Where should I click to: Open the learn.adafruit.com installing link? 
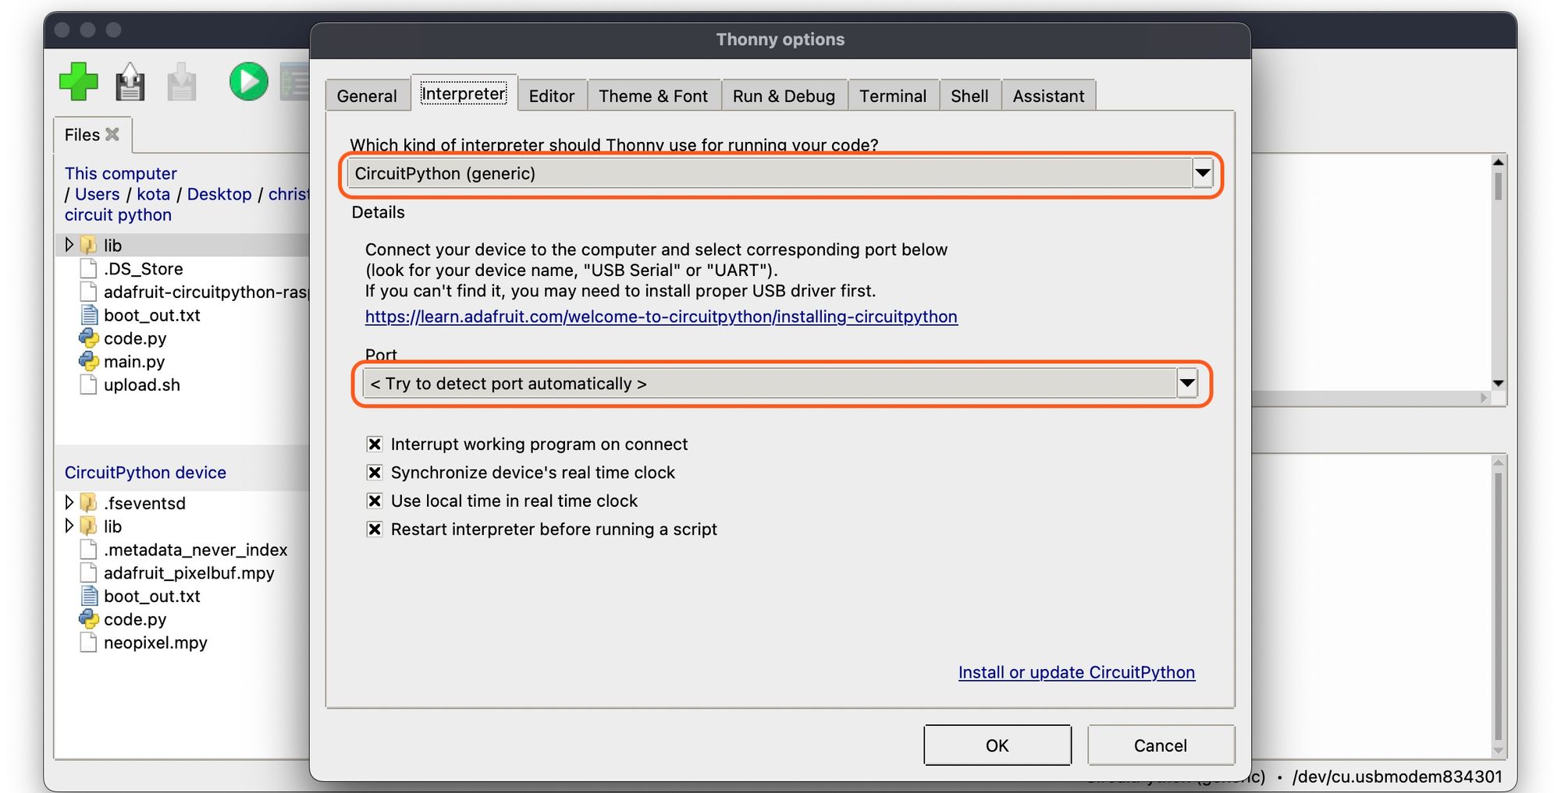[661, 317]
